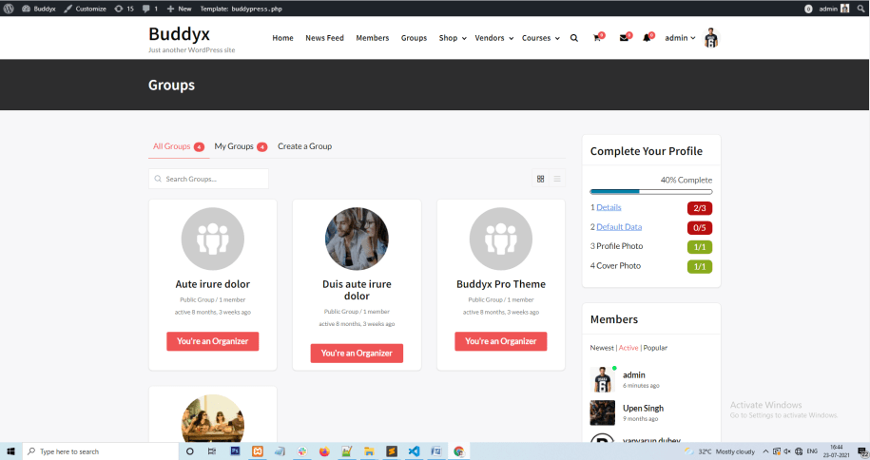Click Organizer button for Buddyx Pro Theme
Image resolution: width=870 pixels, height=460 pixels.
(x=501, y=341)
